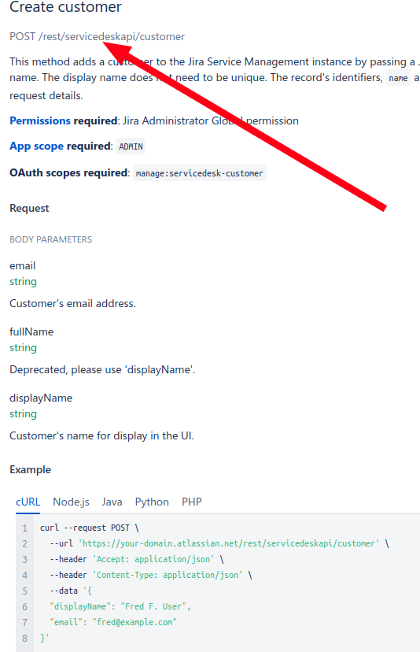Show the Python code example

tap(152, 502)
